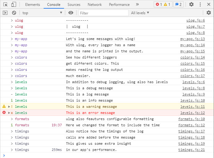Select 'See how different loggers' message
Screen dimensions: 214x158
pyautogui.click(x=91, y=57)
